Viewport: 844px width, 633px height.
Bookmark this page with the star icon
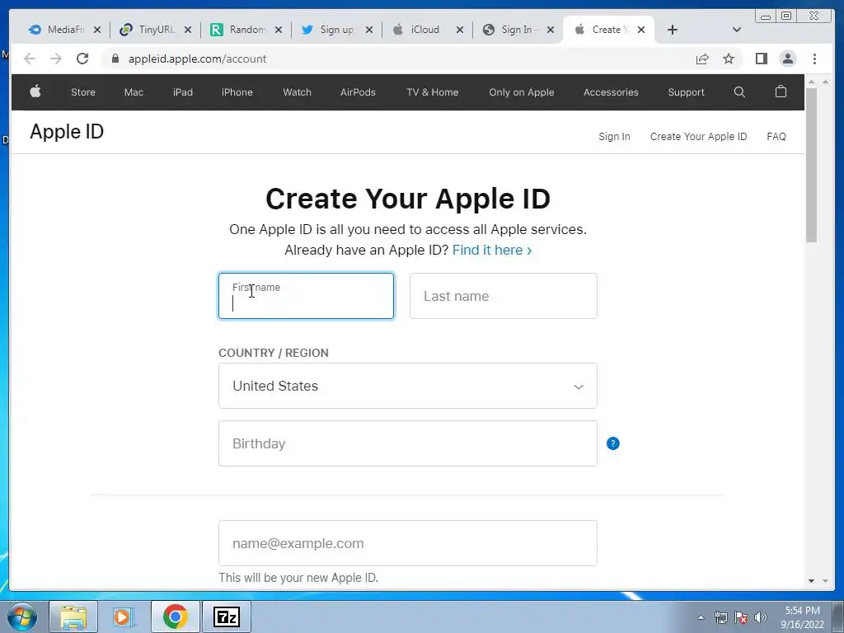click(x=729, y=59)
